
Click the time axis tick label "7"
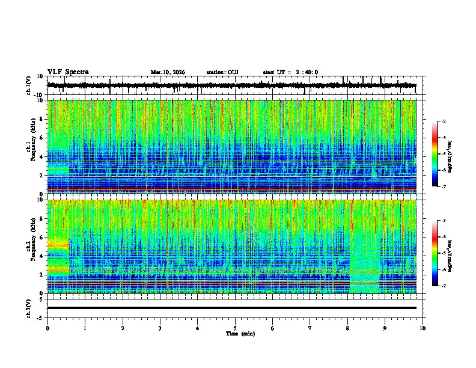tap(310, 328)
